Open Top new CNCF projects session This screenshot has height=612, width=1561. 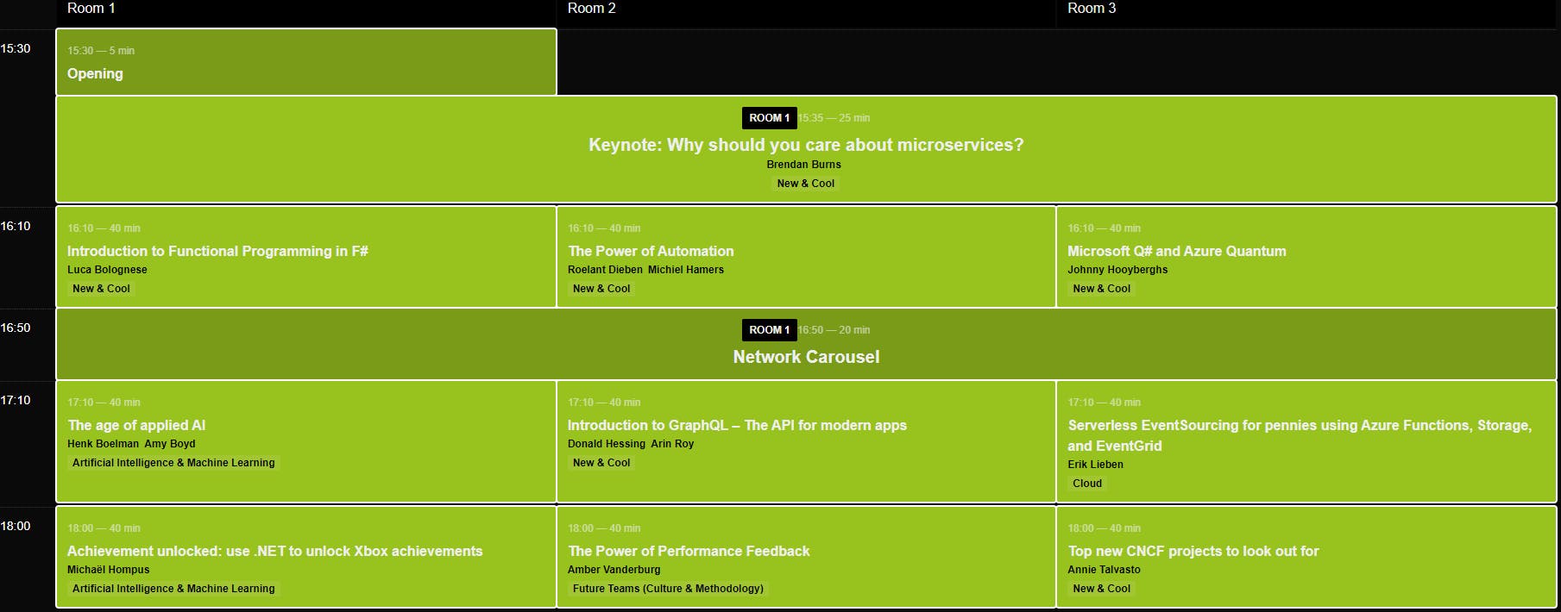pos(1193,551)
